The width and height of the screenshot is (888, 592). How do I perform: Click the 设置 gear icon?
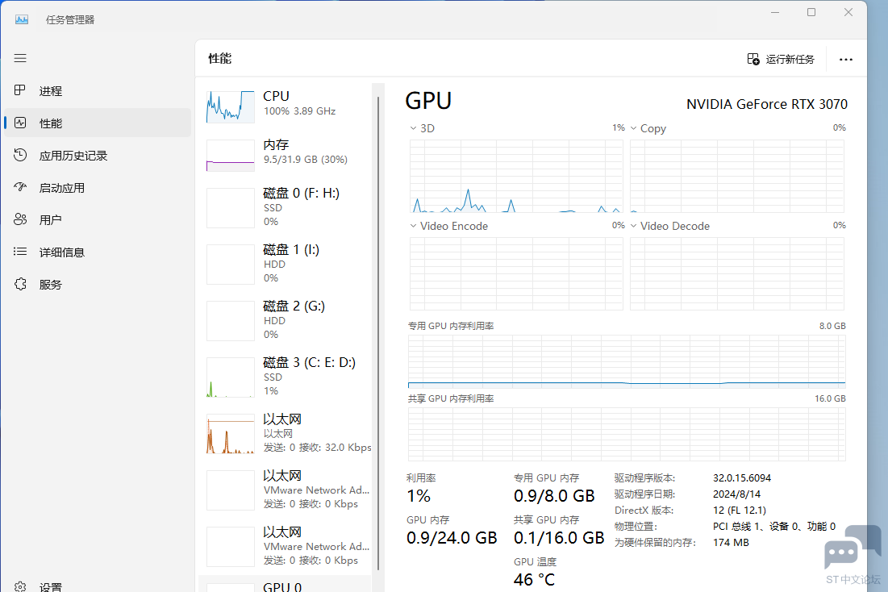(x=20, y=587)
